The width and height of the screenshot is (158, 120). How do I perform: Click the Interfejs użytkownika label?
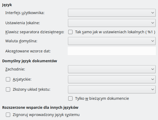coord(25,13)
